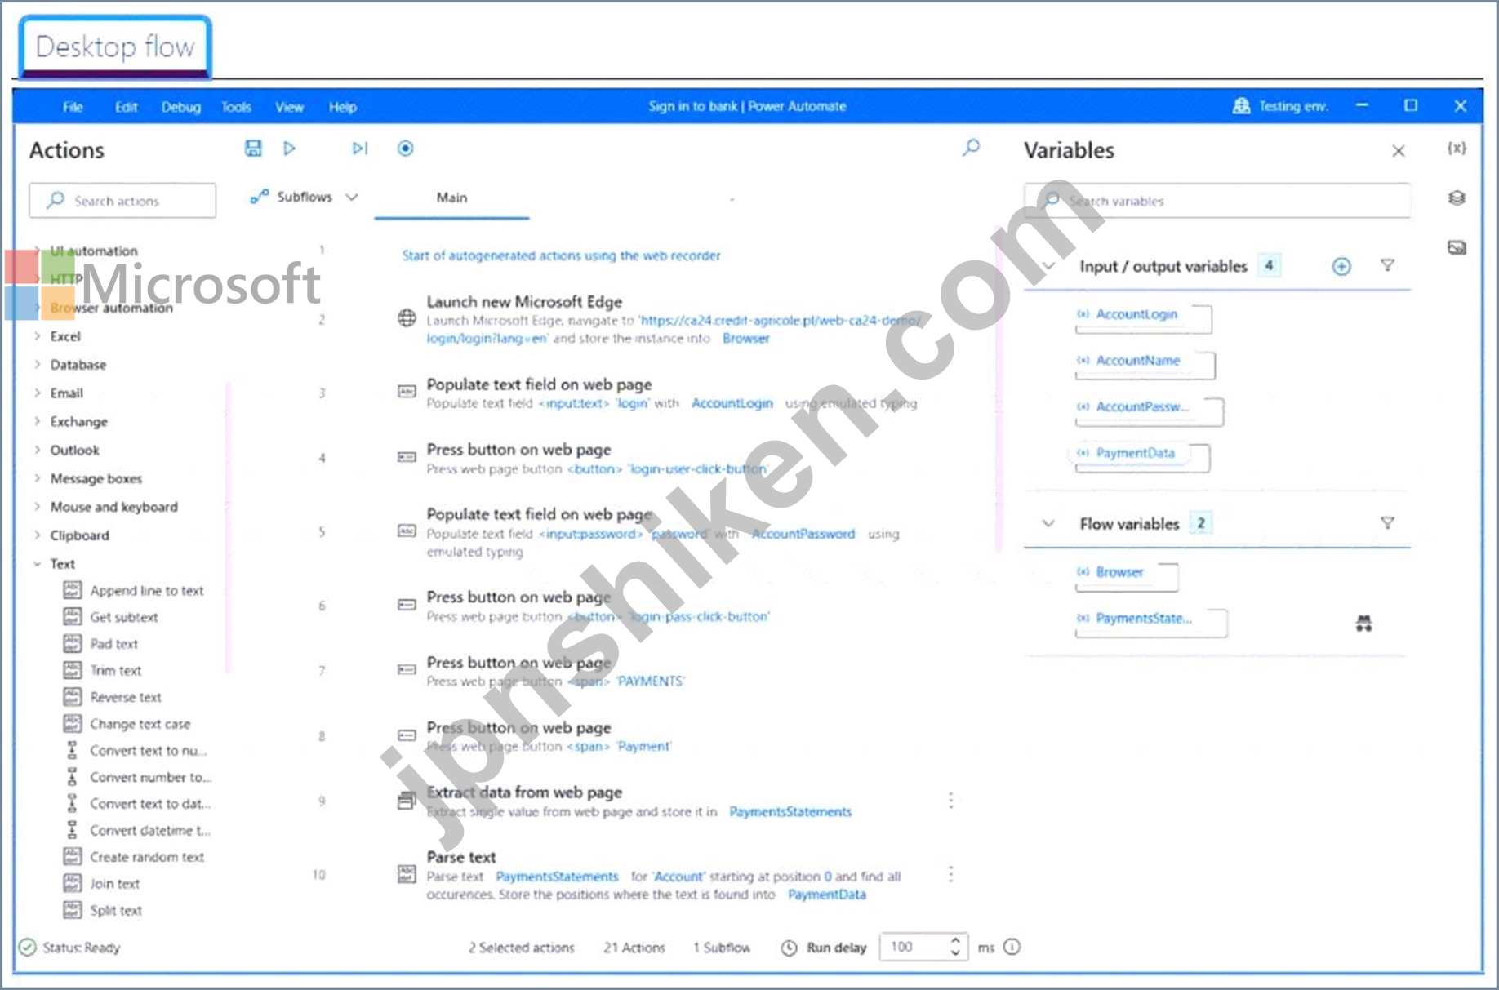Select the Join text action

(x=102, y=884)
